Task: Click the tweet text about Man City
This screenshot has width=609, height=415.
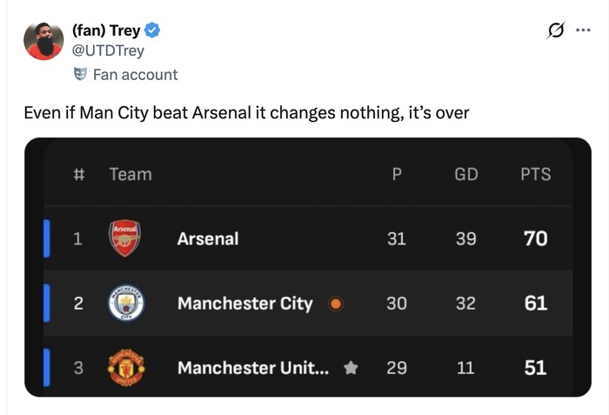Action: pos(246,113)
